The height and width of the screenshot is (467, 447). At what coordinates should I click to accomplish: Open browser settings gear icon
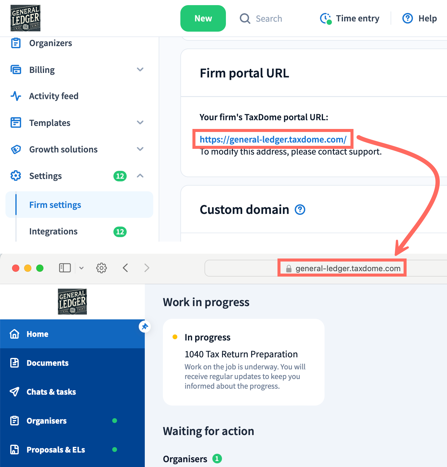(x=101, y=268)
